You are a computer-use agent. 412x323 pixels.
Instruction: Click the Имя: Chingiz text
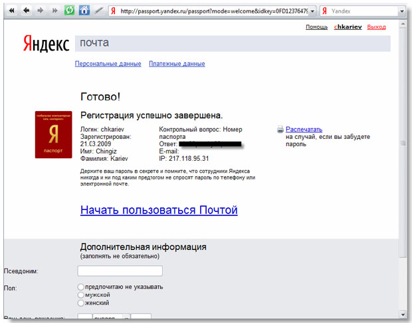[98, 151]
